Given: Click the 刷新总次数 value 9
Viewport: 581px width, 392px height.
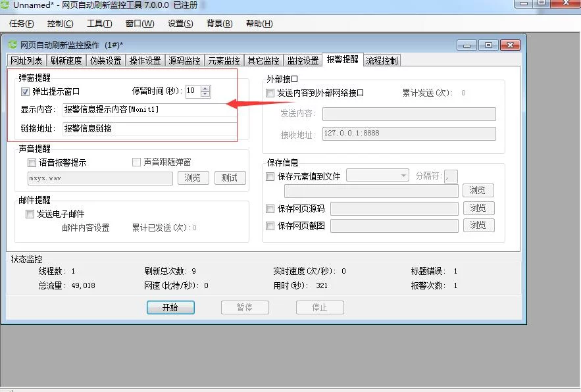Looking at the screenshot, I should pyautogui.click(x=194, y=271).
